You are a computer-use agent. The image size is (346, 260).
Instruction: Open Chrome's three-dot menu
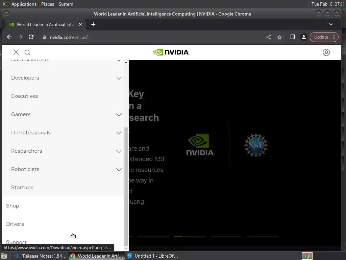tap(334, 37)
